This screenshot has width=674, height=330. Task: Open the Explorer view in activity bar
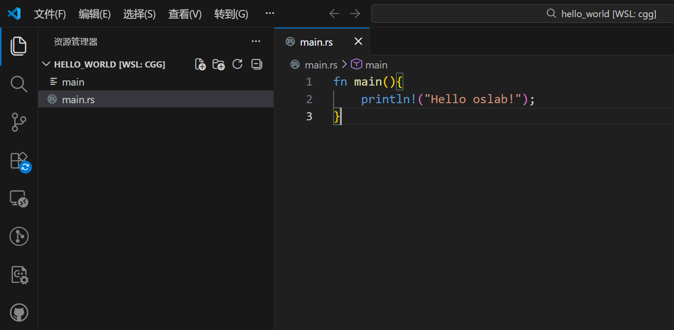click(19, 46)
